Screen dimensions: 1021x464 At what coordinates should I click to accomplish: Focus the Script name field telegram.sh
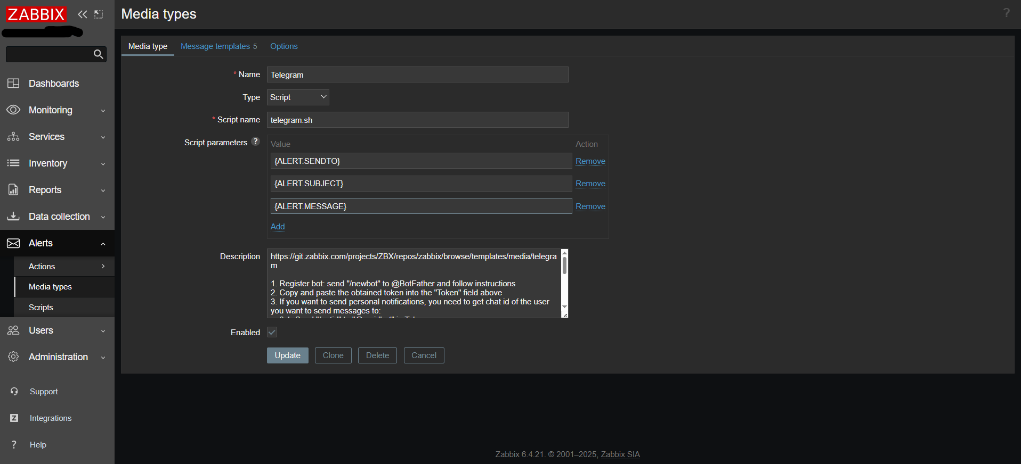pyautogui.click(x=418, y=120)
